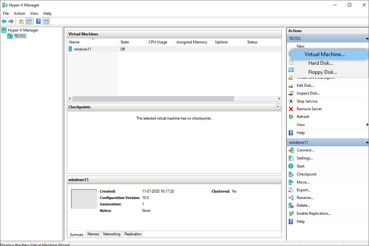Click the Inspect Disk icon
Screen dimensions: 369x246
[x=291, y=93]
